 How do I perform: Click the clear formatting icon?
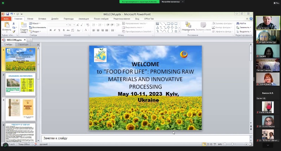(87, 25)
